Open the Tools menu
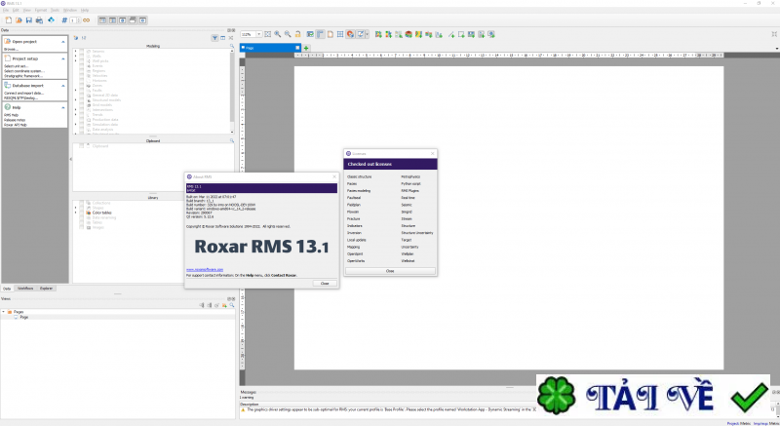Screen dimensions: 780x426 click(x=55, y=10)
